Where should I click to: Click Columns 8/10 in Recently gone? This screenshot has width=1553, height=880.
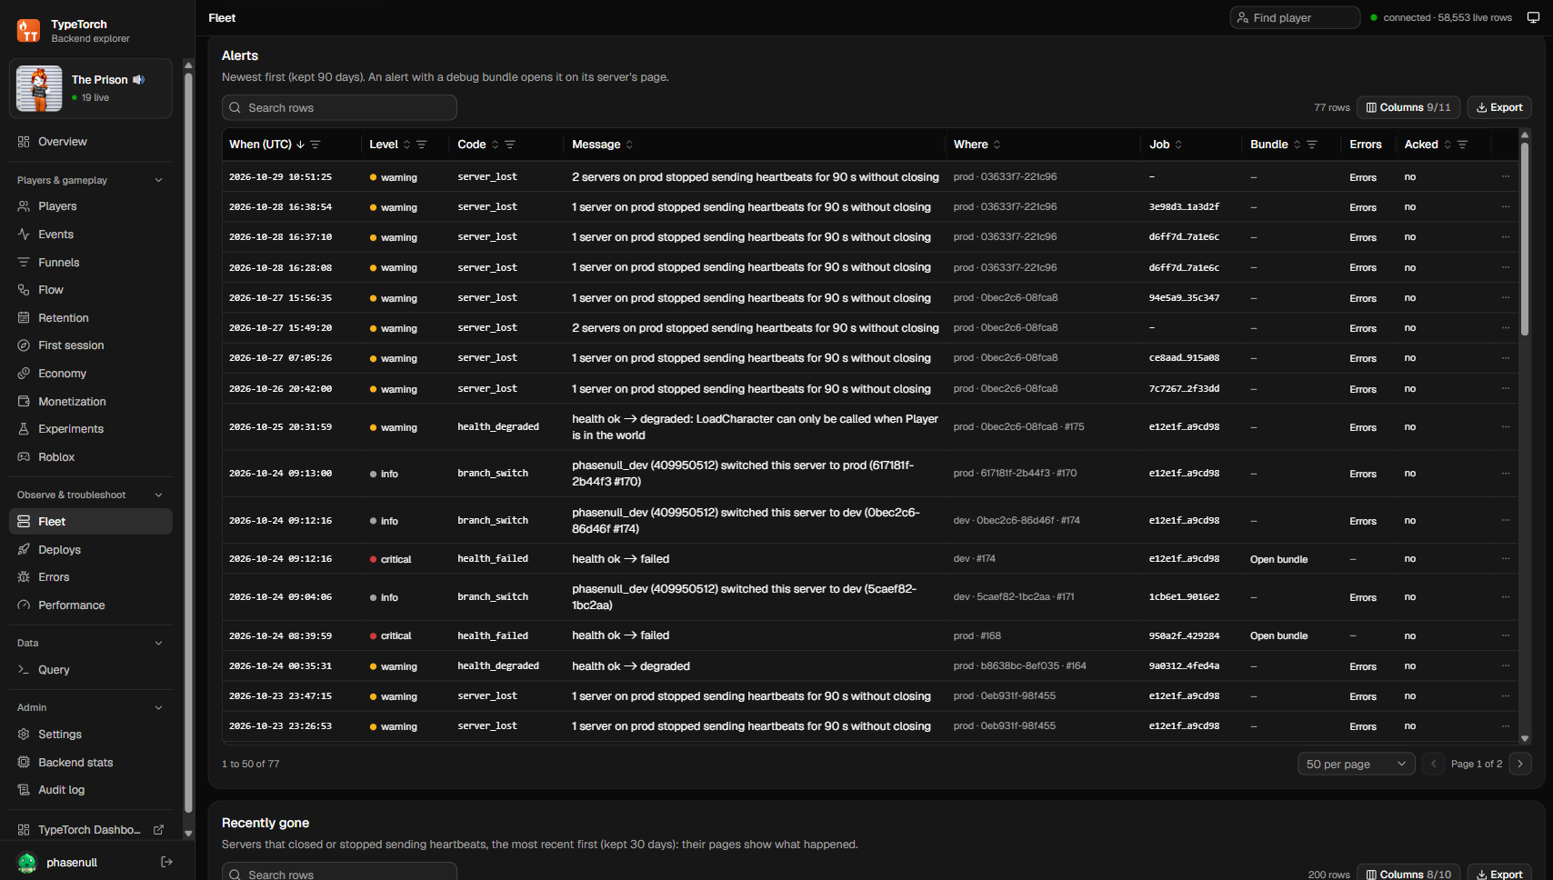pos(1408,874)
